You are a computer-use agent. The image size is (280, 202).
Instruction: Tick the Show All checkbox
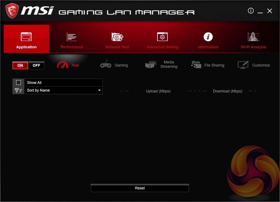[18, 82]
